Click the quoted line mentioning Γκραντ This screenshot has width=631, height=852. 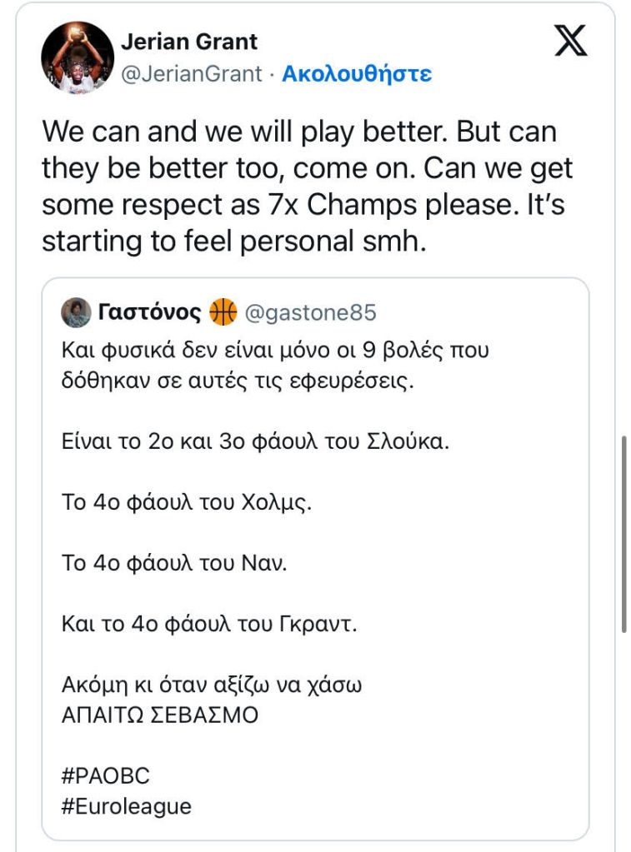point(209,623)
